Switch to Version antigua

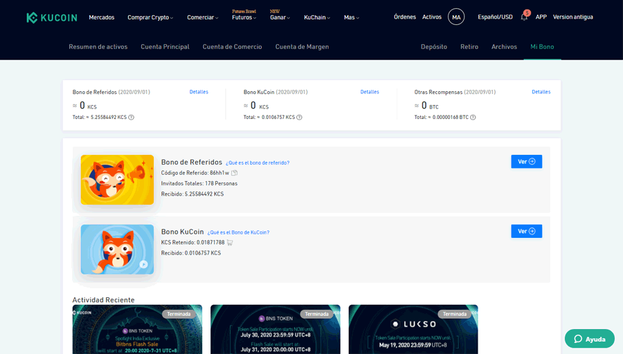573,17
